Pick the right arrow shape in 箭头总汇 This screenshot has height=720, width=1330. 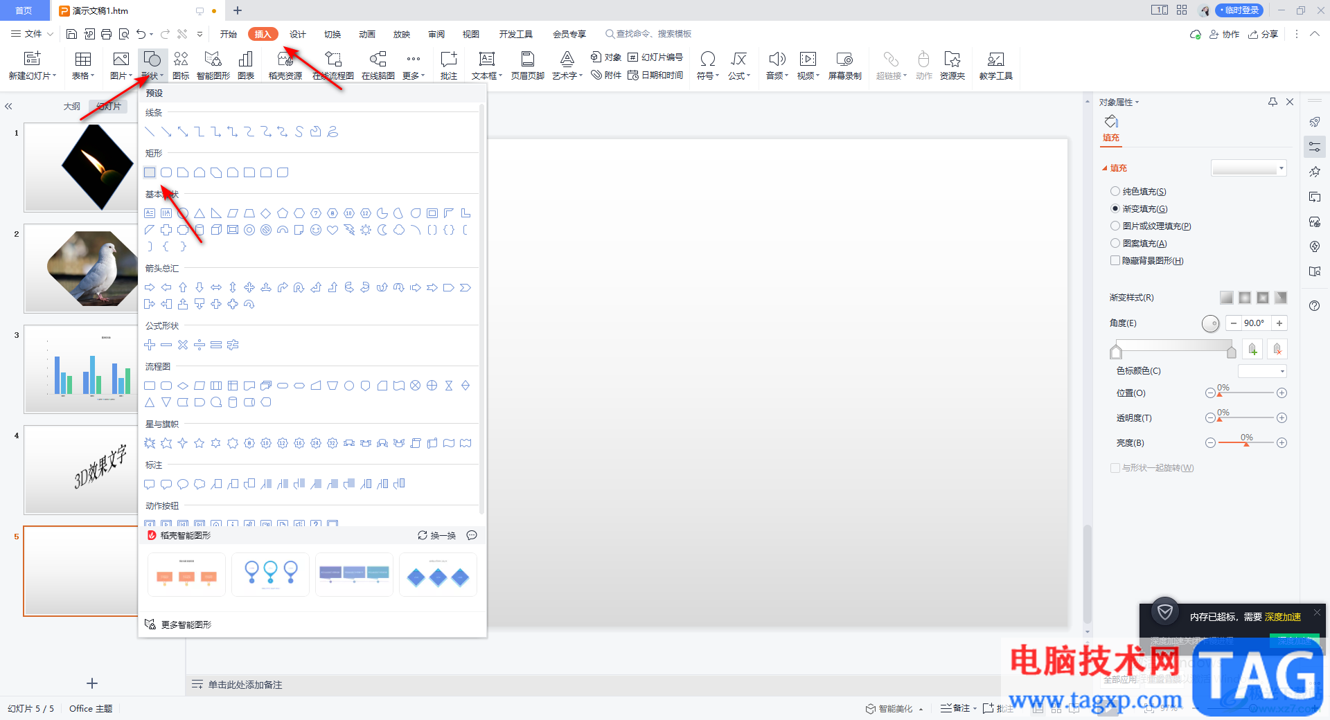(150, 287)
